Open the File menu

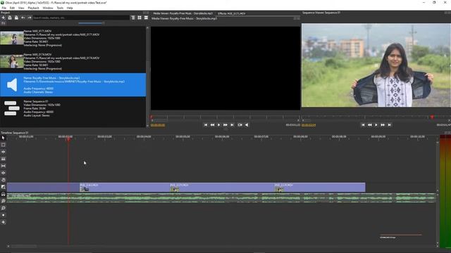coord(4,8)
